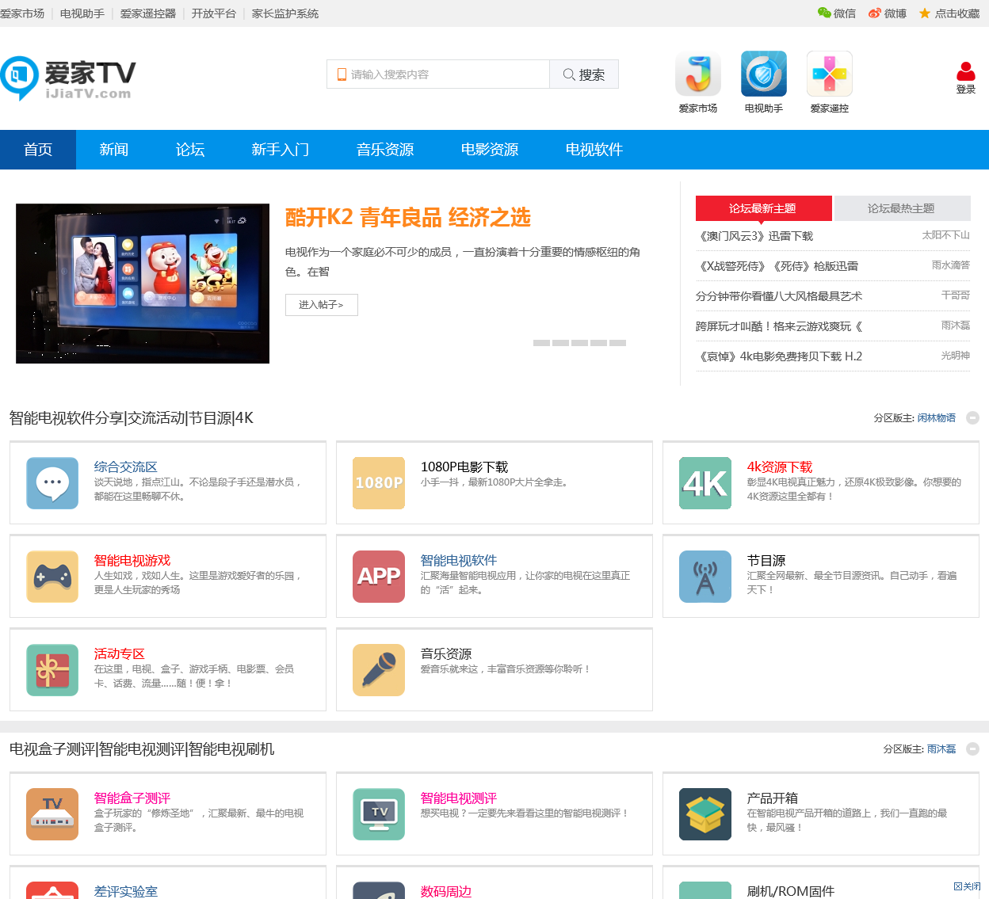Go to the 首页 navigation tab
Viewport: 989px width, 899px height.
38,150
